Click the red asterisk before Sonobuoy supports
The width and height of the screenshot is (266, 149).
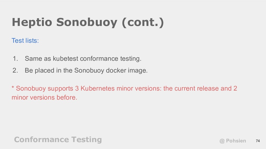pos(13,87)
